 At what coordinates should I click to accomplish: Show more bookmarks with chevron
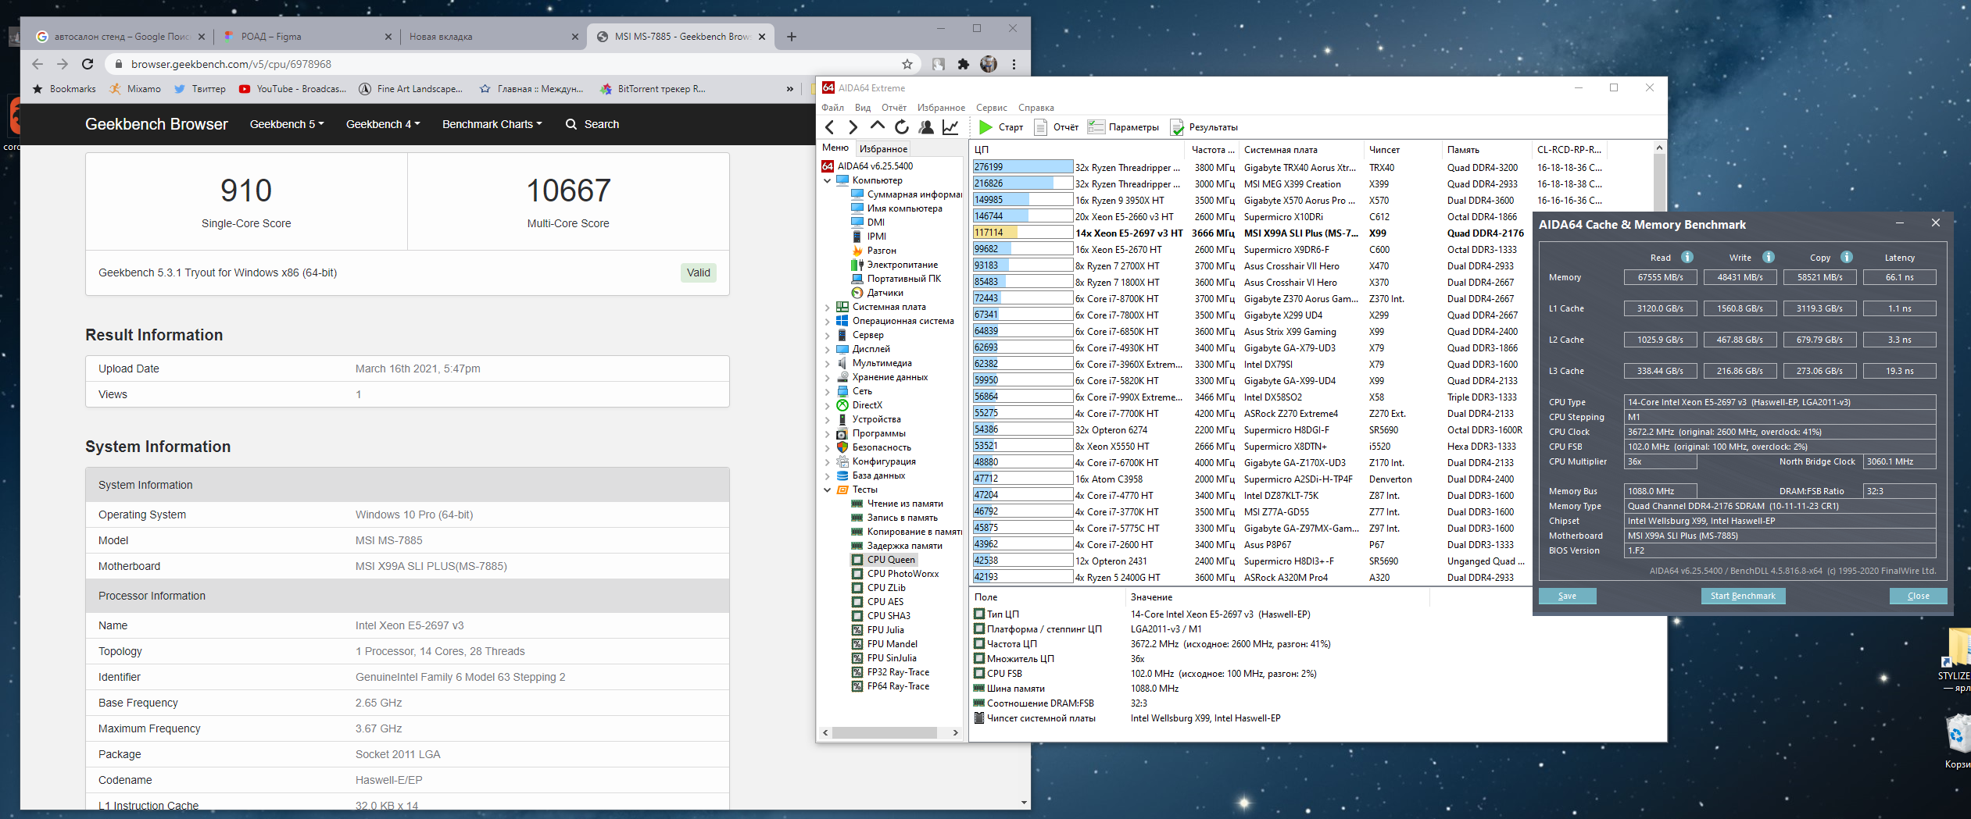coord(790,89)
